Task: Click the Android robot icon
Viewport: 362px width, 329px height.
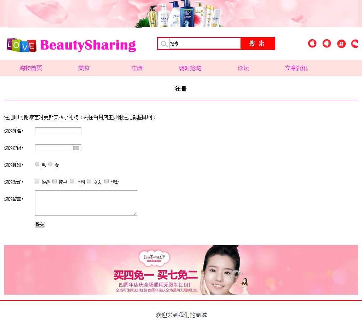Action: click(x=327, y=44)
